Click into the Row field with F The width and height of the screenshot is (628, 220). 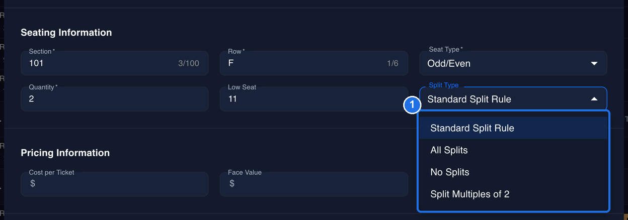click(314, 63)
